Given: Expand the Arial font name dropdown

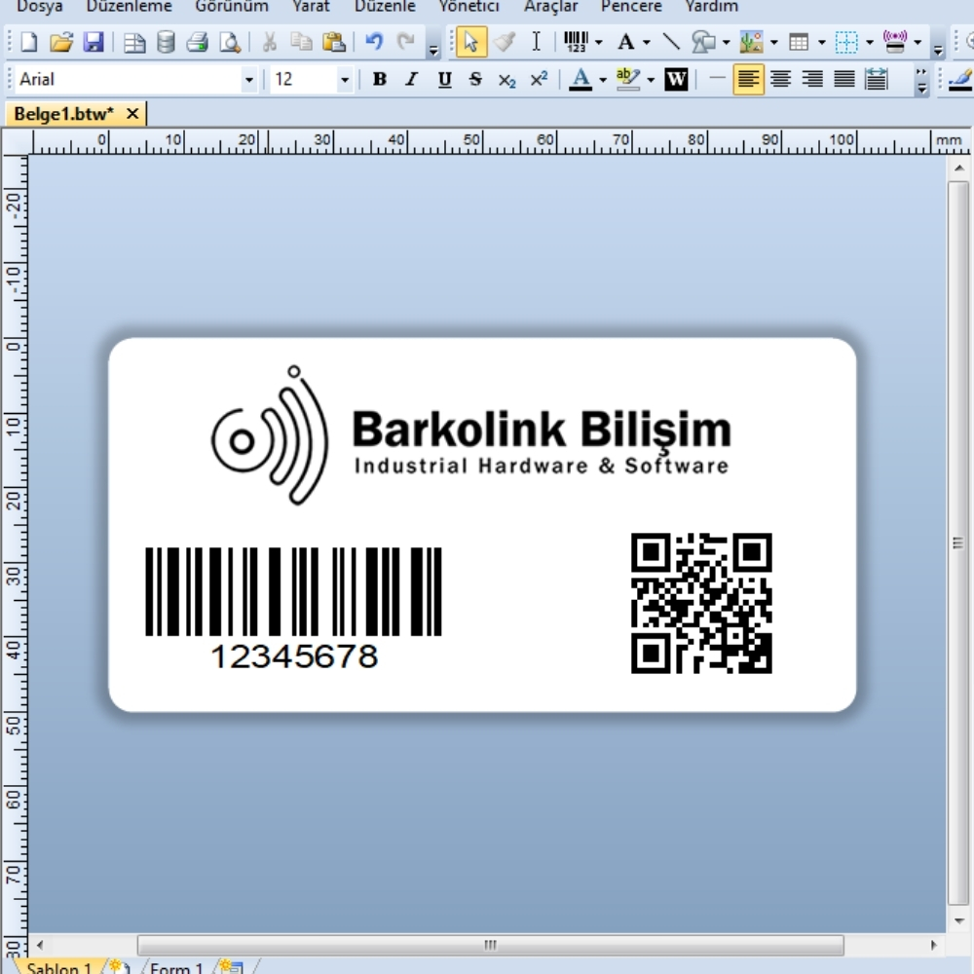Looking at the screenshot, I should (248, 80).
